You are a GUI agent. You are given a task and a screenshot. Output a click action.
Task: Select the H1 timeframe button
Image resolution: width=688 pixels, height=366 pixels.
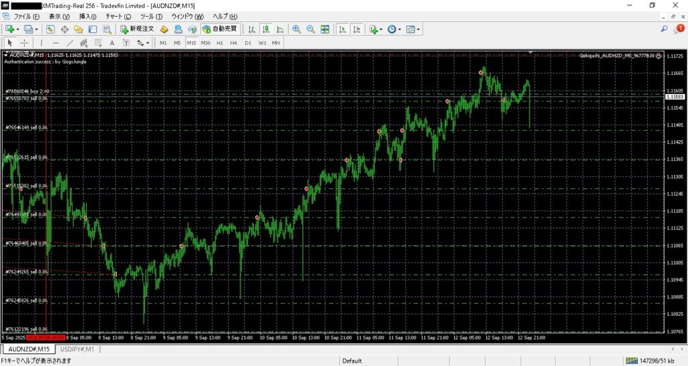coord(220,42)
